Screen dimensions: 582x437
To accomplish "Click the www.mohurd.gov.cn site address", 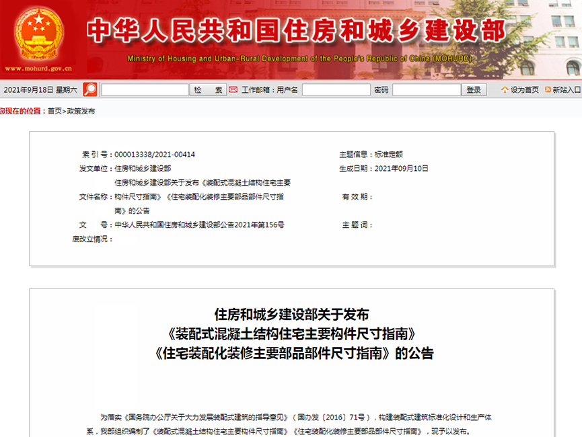I will tap(38, 69).
